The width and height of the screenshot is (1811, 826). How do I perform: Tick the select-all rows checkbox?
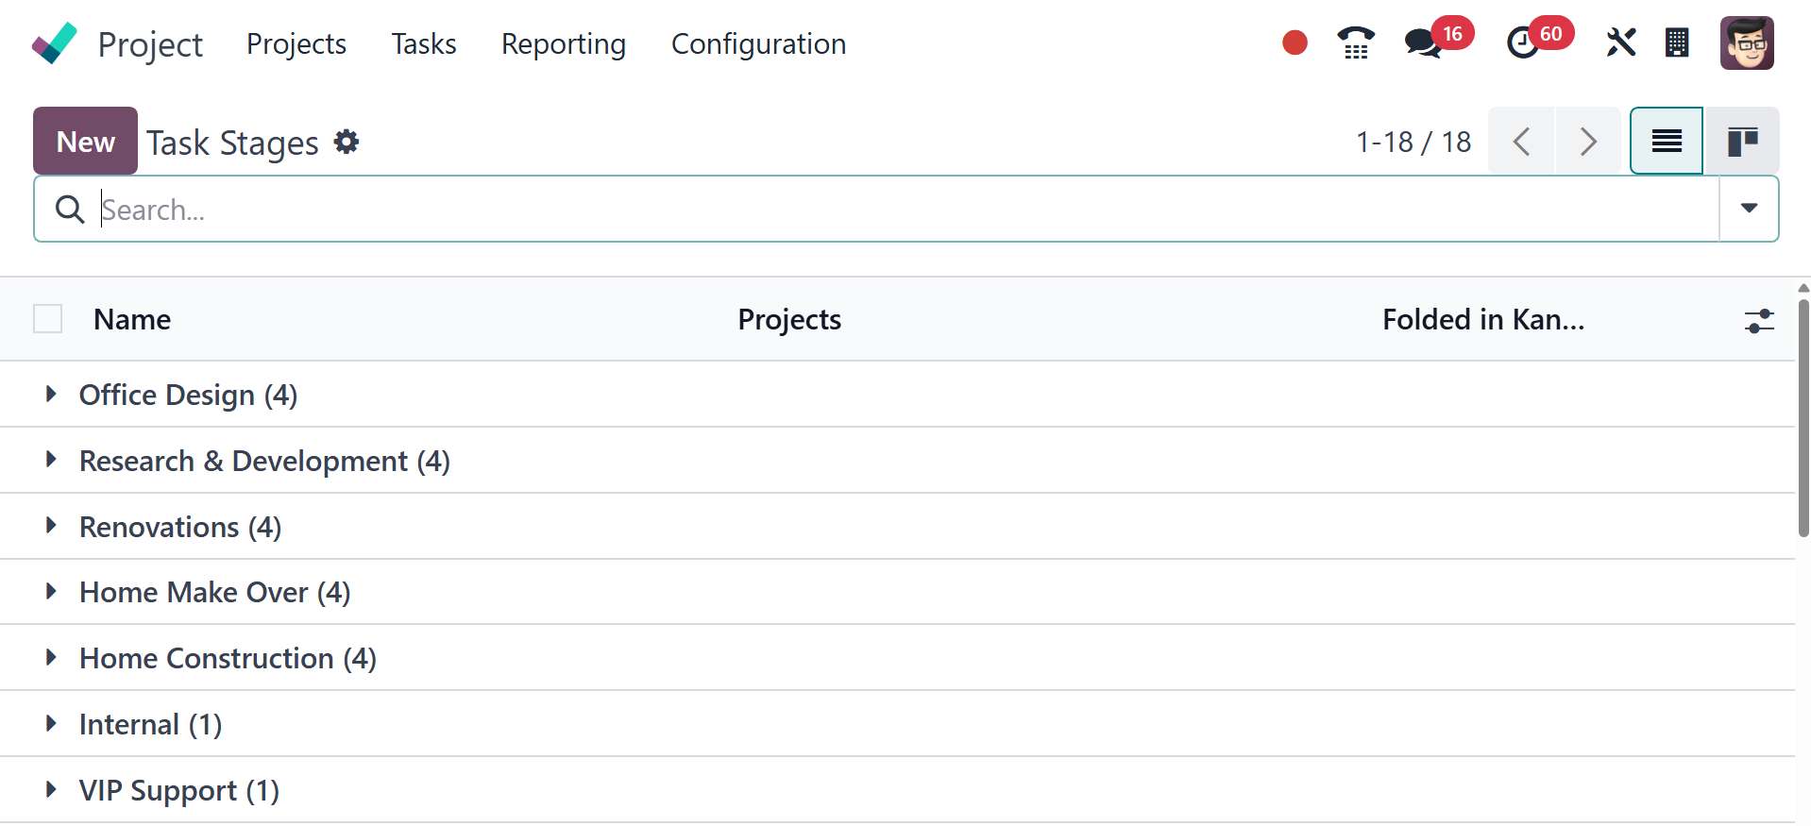[x=48, y=319]
